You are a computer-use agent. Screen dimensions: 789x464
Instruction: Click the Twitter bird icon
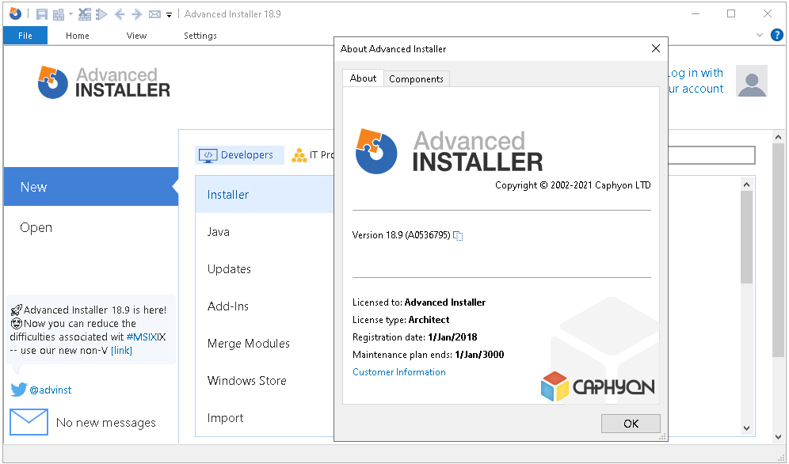coord(19,390)
